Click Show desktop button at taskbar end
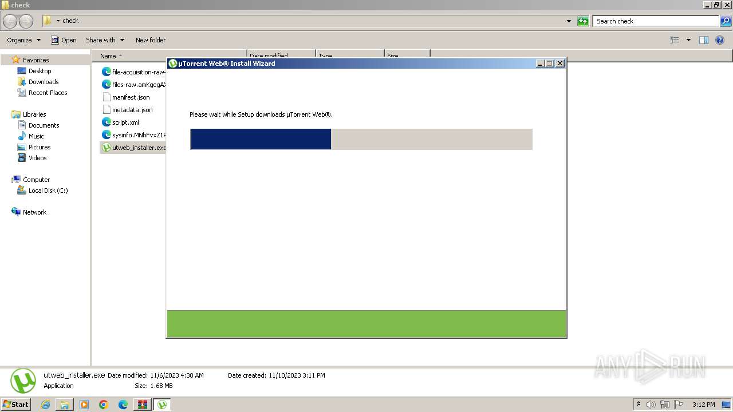This screenshot has width=733, height=412. (727, 405)
